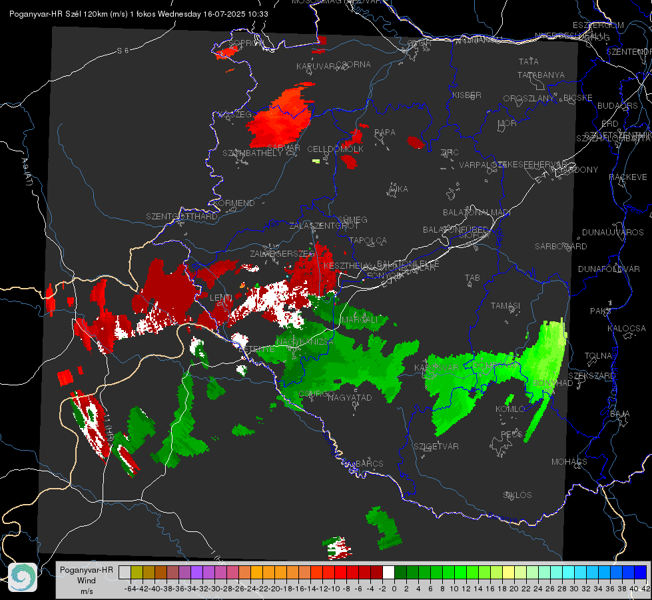Pick the single yellow swatch in the legend
652x600 pixels.
pyautogui.click(x=509, y=573)
